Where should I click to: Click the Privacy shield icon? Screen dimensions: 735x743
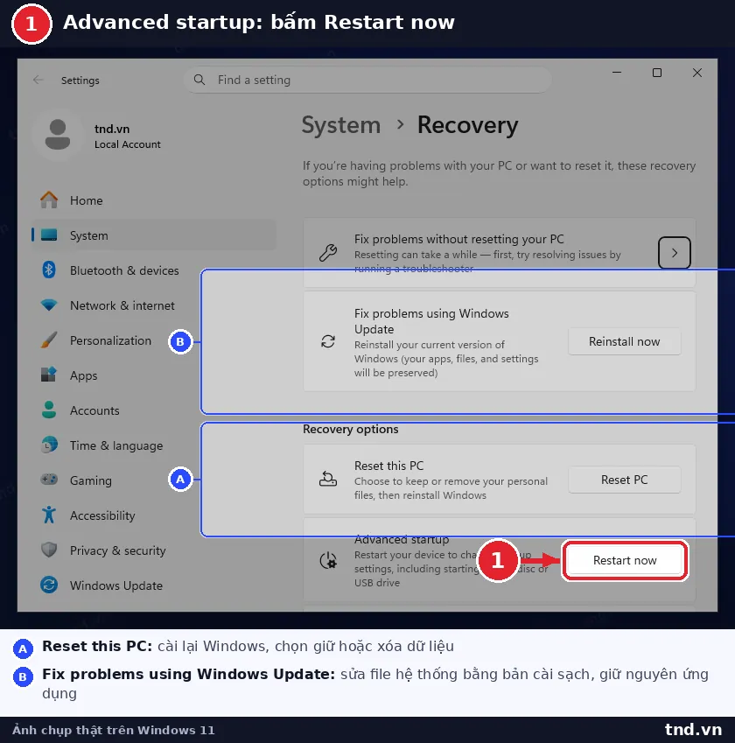pyautogui.click(x=49, y=550)
